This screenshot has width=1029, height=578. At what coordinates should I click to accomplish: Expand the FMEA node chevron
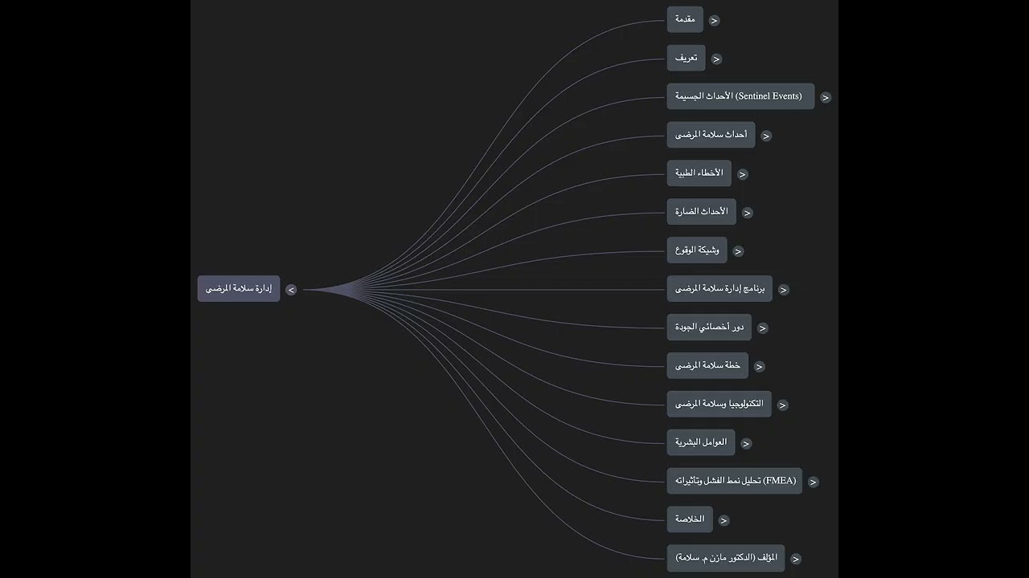click(x=814, y=482)
